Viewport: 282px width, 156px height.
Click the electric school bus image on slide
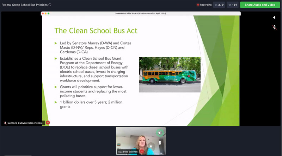(x=170, y=74)
